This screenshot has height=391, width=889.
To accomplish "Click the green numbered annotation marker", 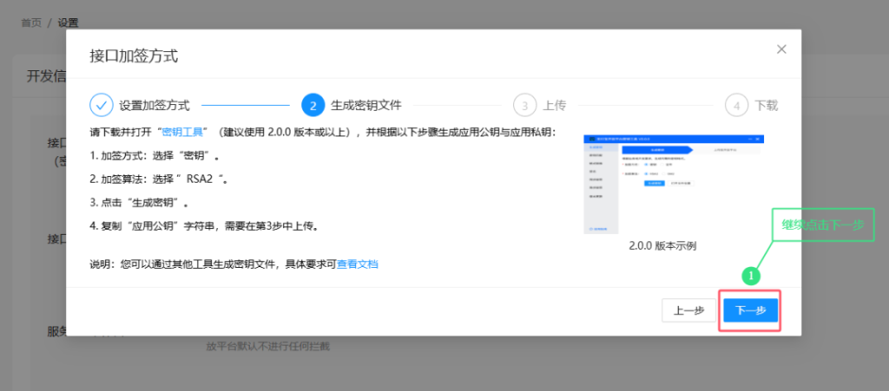I will (751, 277).
